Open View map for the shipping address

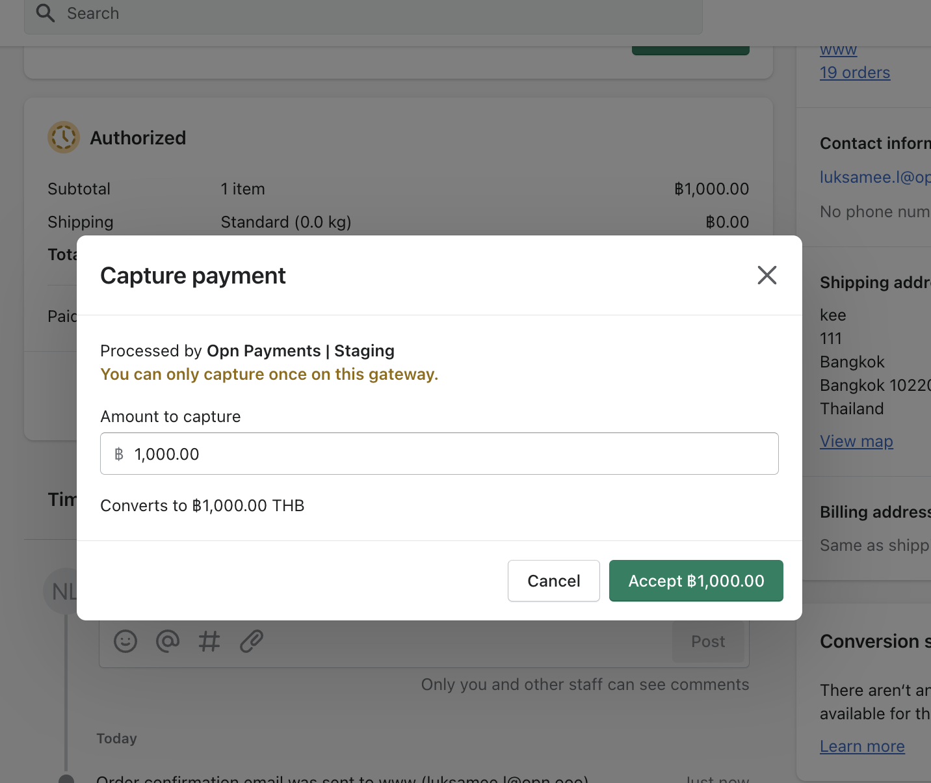click(856, 441)
